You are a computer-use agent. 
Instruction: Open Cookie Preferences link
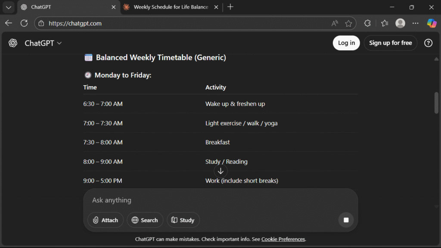point(283,239)
